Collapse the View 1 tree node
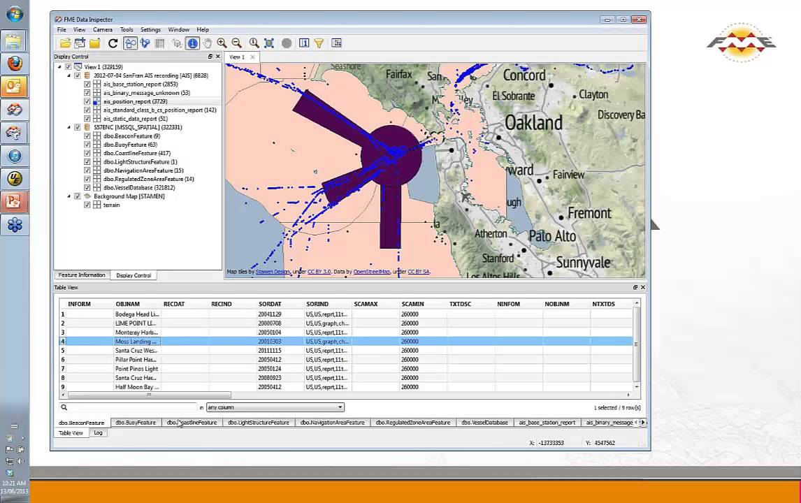The image size is (801, 503). click(x=59, y=67)
